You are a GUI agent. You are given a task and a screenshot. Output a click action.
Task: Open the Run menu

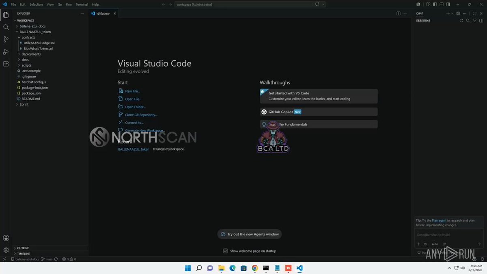click(x=69, y=4)
